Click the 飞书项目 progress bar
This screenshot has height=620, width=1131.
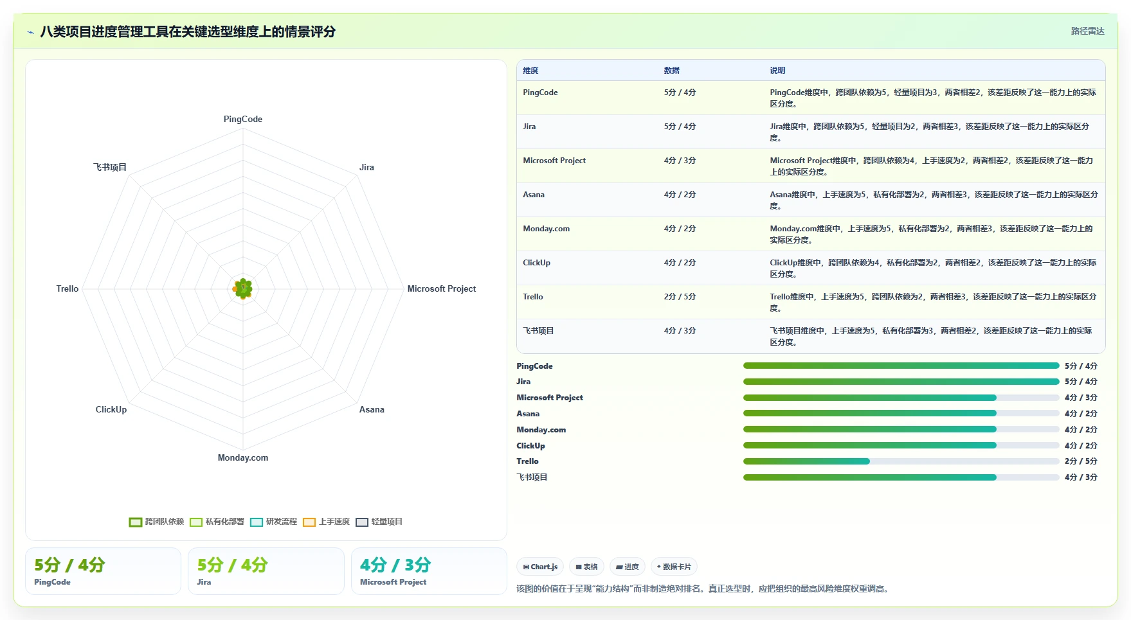[901, 477]
